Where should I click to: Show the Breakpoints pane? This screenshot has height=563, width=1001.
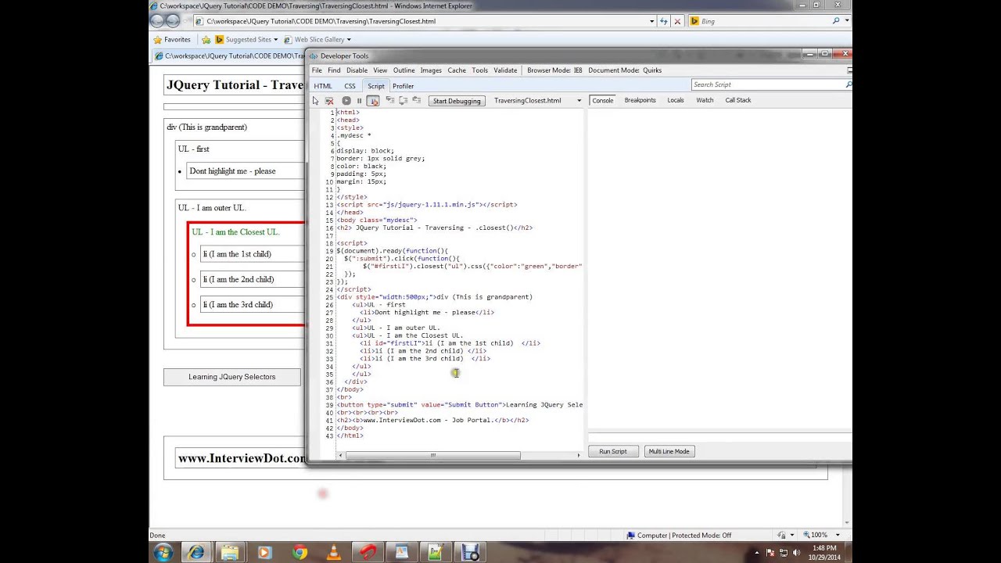coord(640,100)
